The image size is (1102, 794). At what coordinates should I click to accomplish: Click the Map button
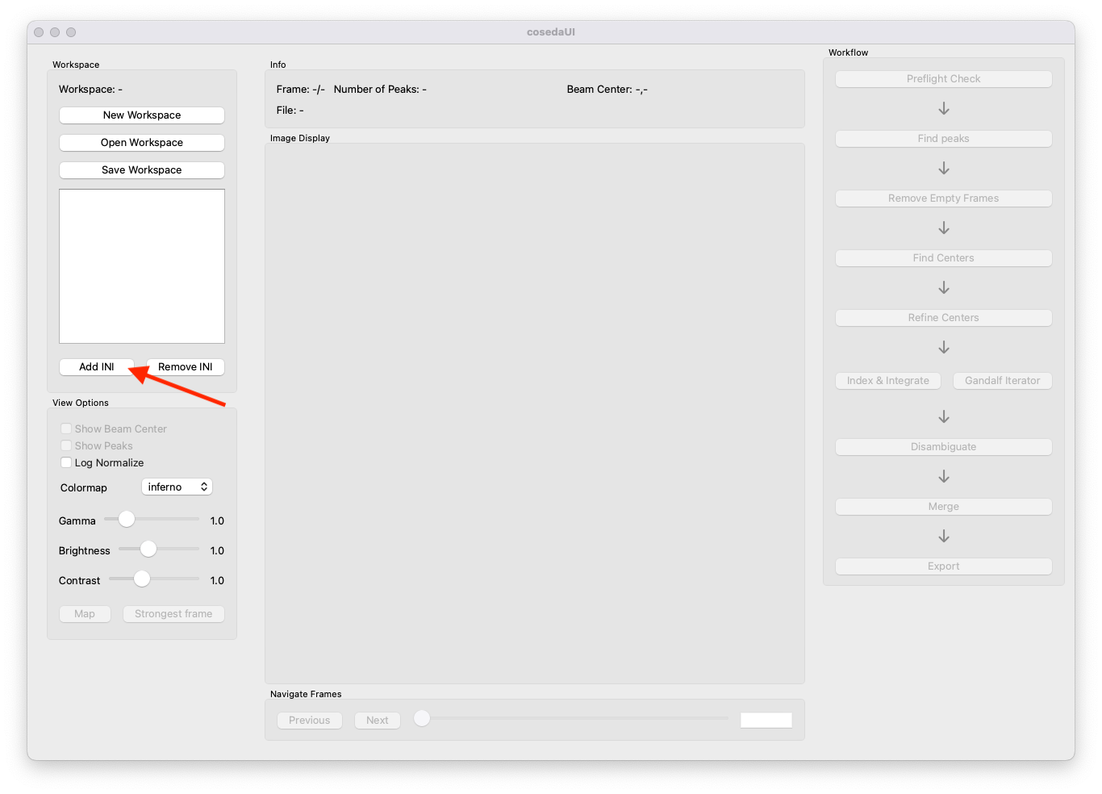tap(85, 614)
